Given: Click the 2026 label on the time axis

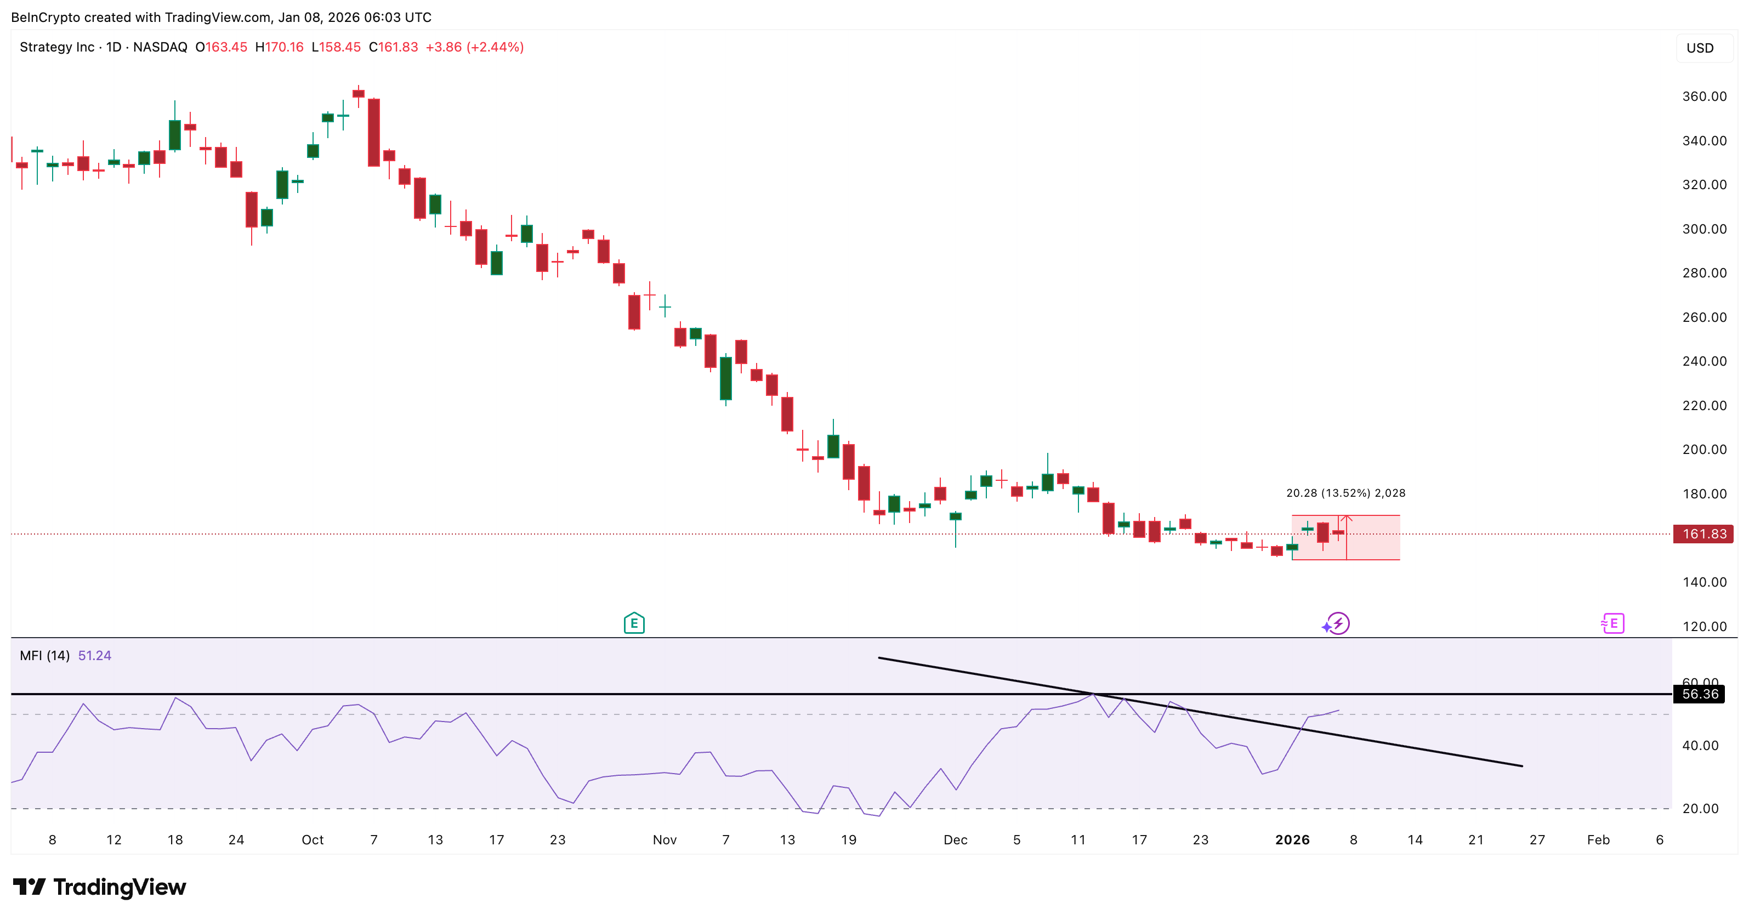Looking at the screenshot, I should click(1293, 839).
